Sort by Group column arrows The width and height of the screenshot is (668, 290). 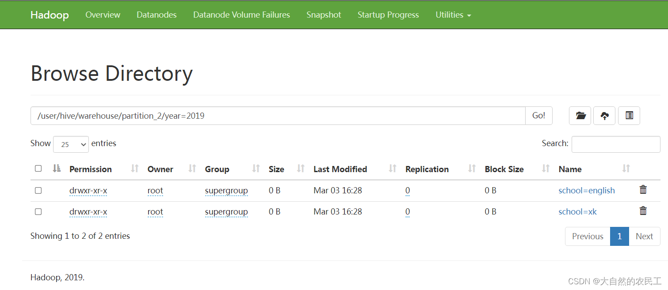click(256, 168)
